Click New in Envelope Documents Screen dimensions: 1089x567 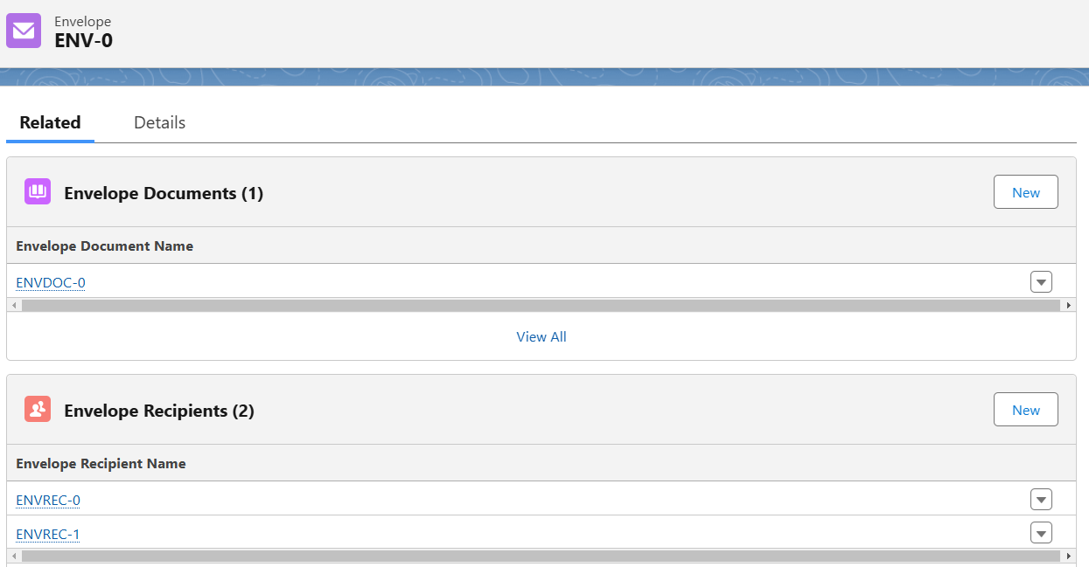coord(1026,192)
